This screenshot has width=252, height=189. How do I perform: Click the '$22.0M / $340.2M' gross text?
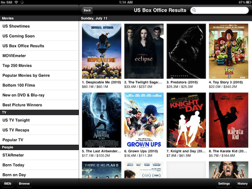tap(223, 87)
